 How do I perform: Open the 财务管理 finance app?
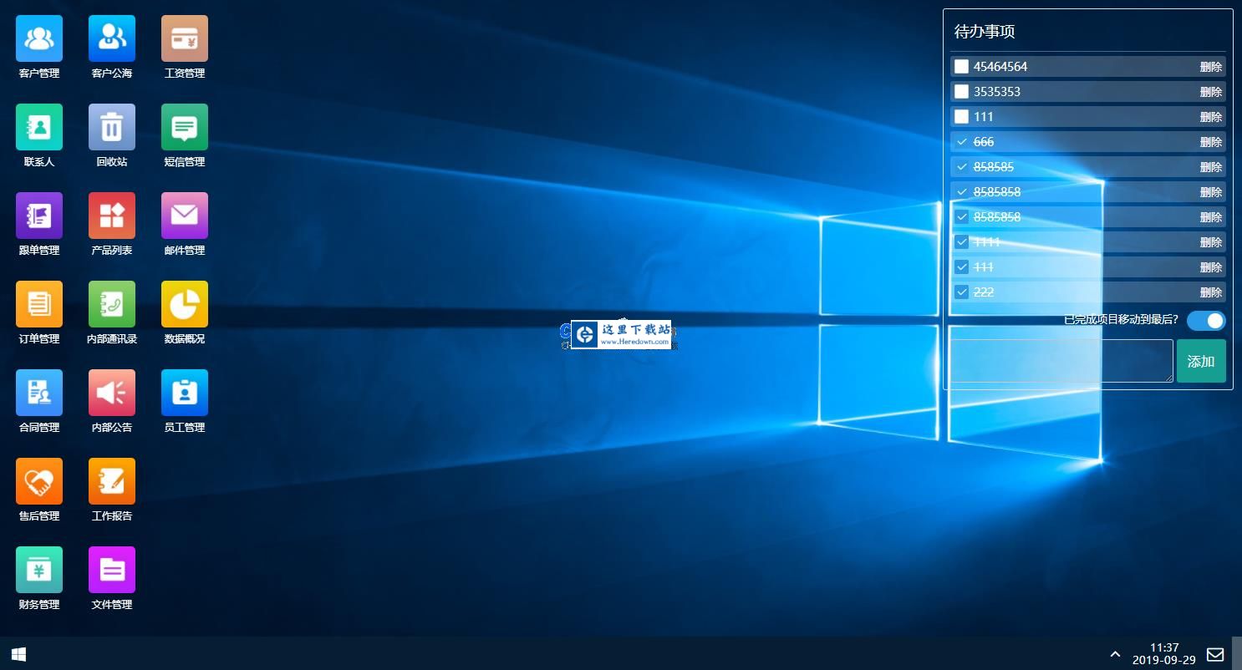click(x=38, y=570)
